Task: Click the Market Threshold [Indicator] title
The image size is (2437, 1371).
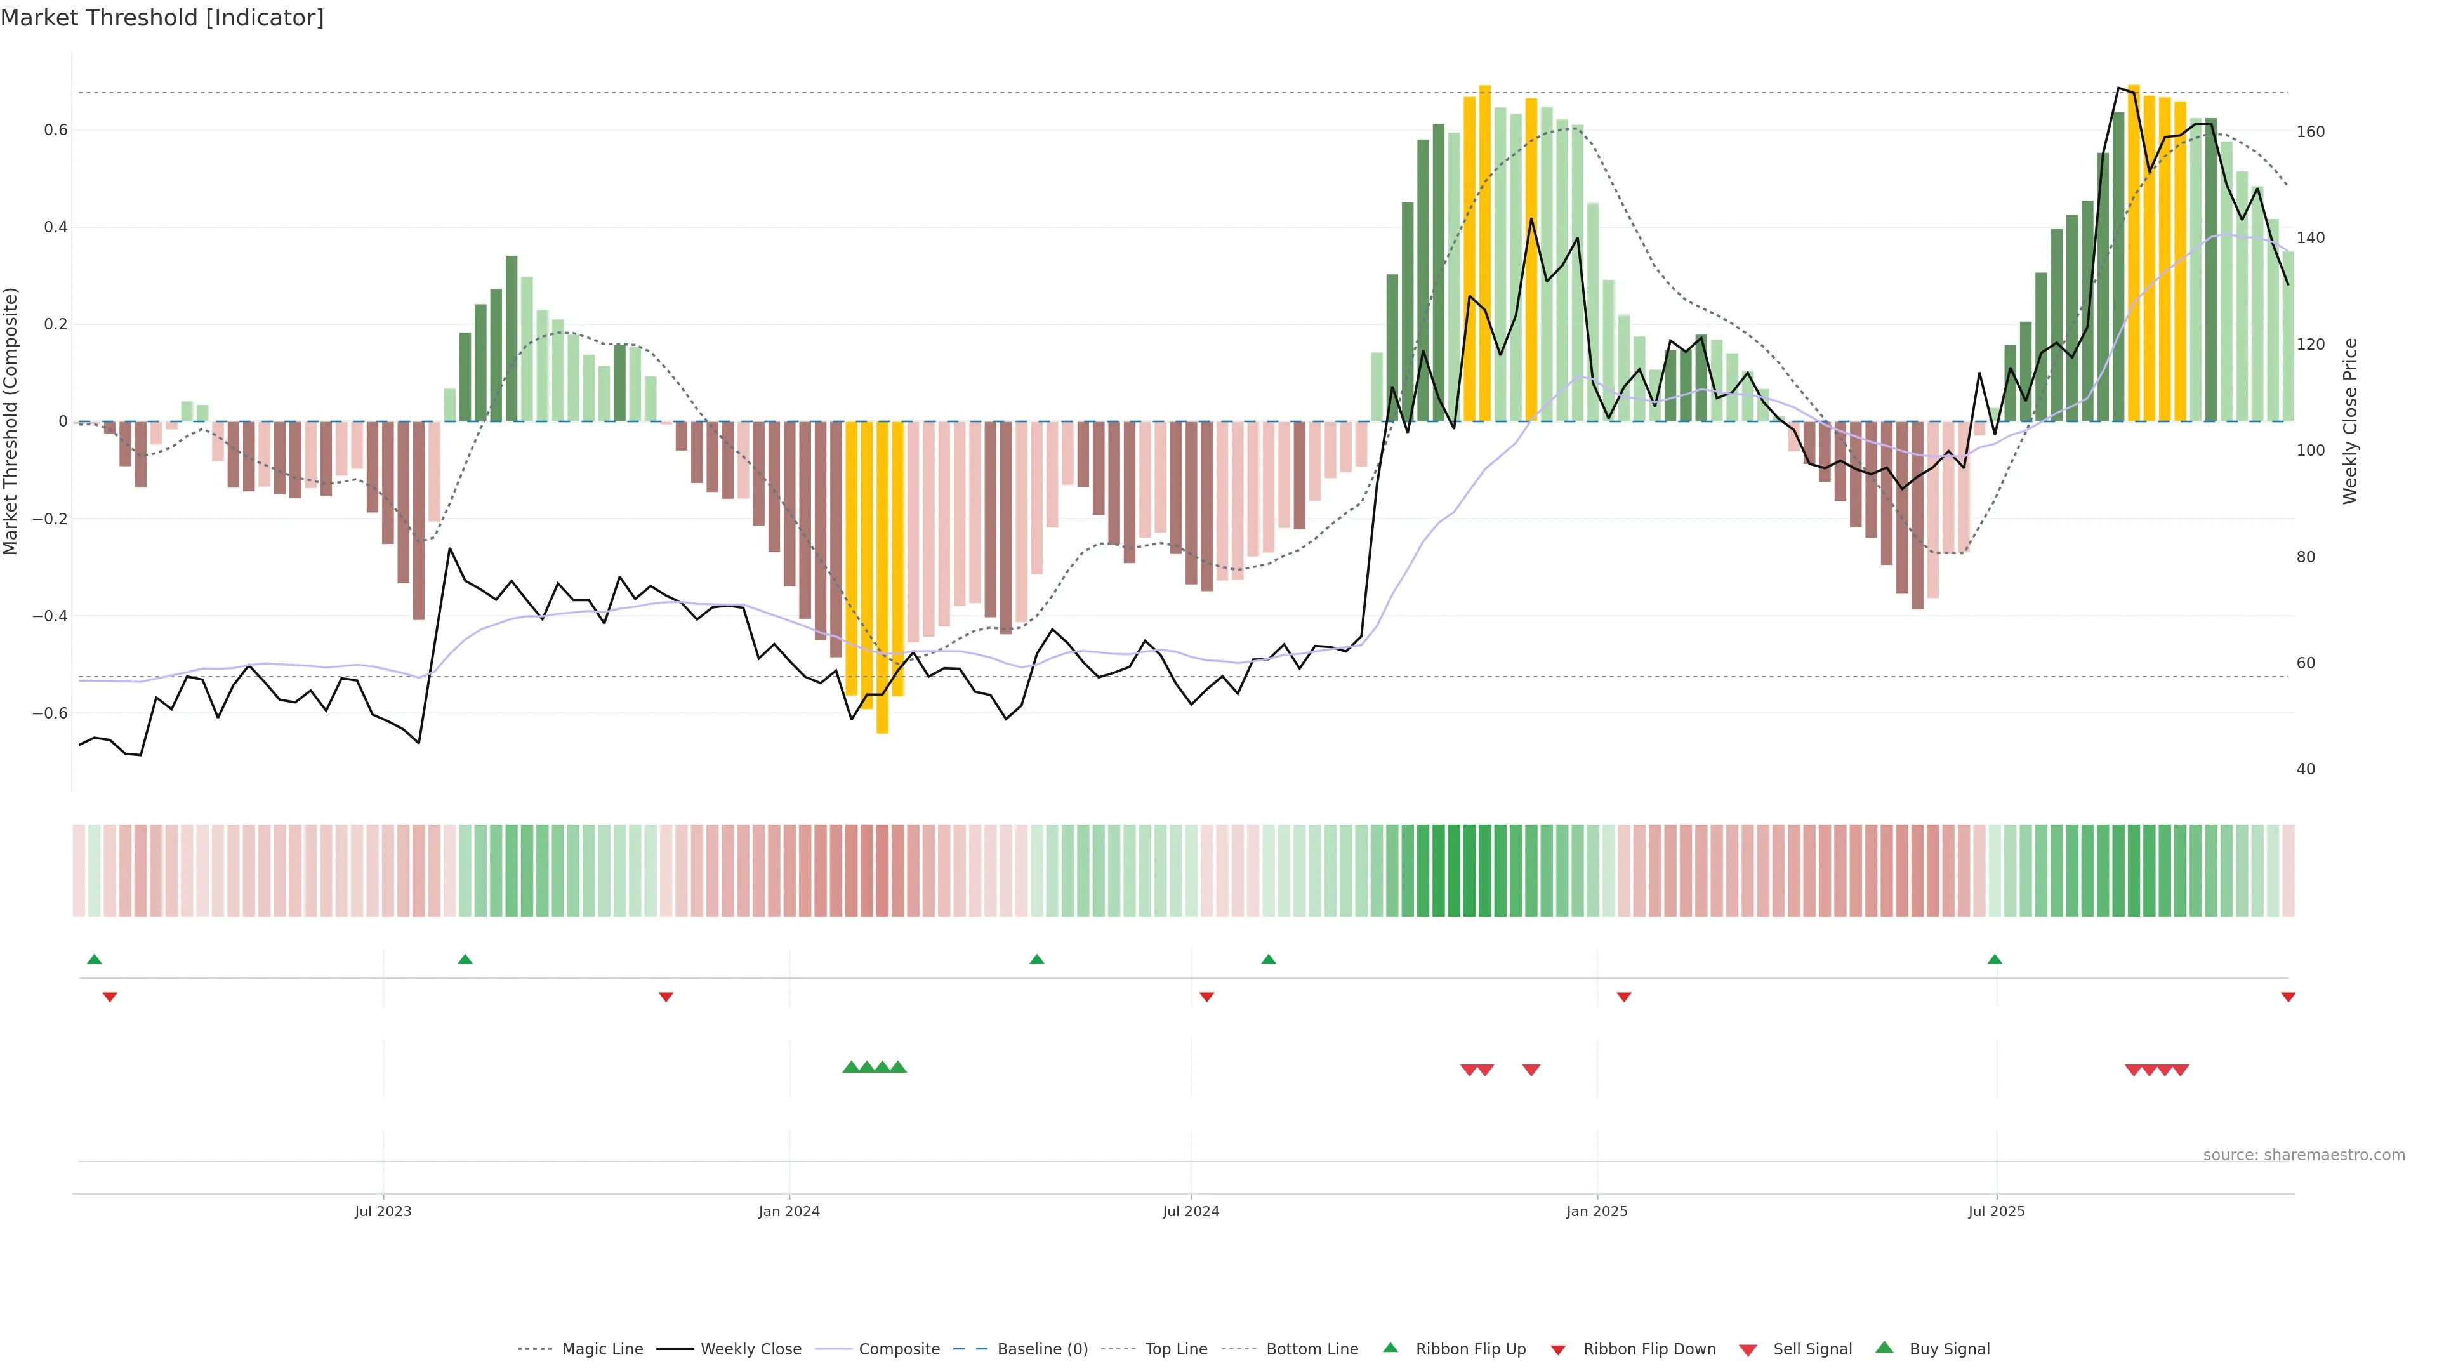Action: (x=162, y=18)
